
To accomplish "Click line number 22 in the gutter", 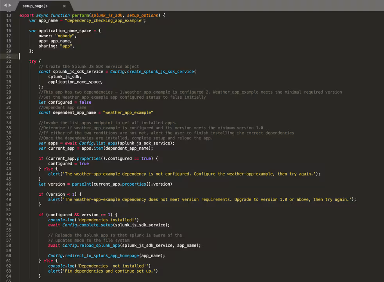I will point(9,61).
